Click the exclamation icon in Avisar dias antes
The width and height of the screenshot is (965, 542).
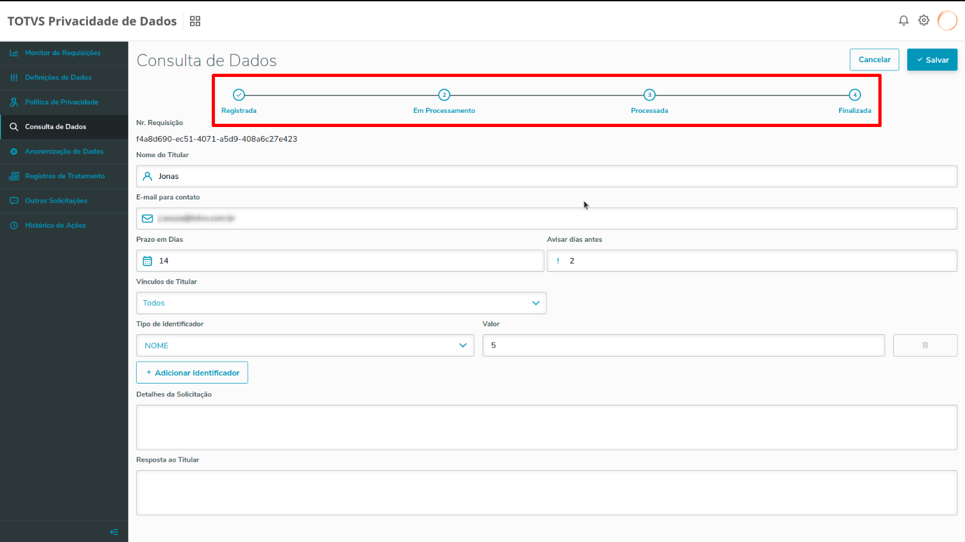[558, 260]
